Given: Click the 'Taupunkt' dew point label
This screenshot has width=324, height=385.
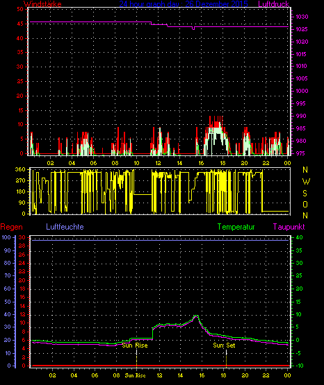Looking at the screenshot, I should 289,227.
